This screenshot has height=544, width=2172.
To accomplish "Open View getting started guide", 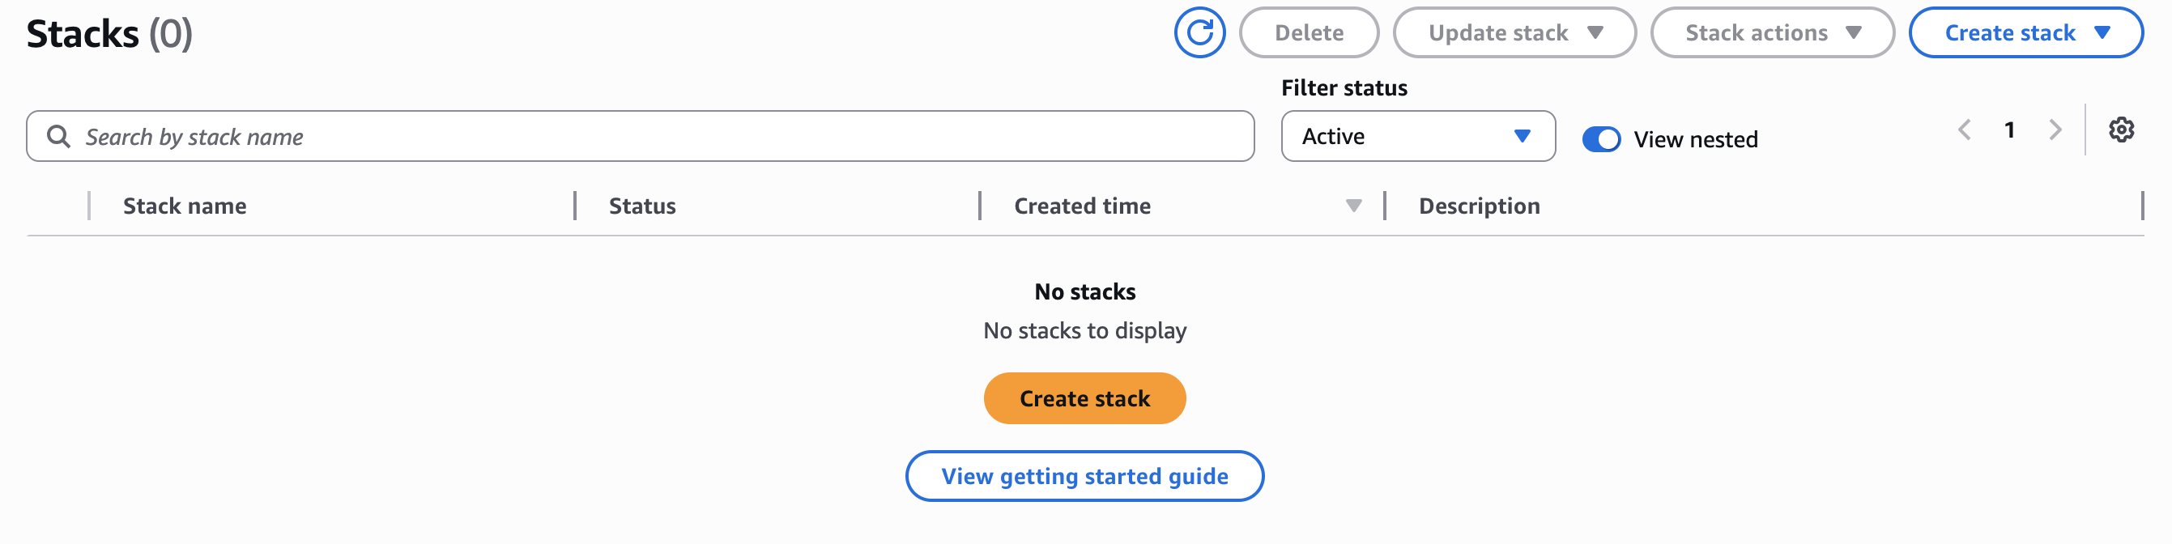I will pyautogui.click(x=1084, y=475).
